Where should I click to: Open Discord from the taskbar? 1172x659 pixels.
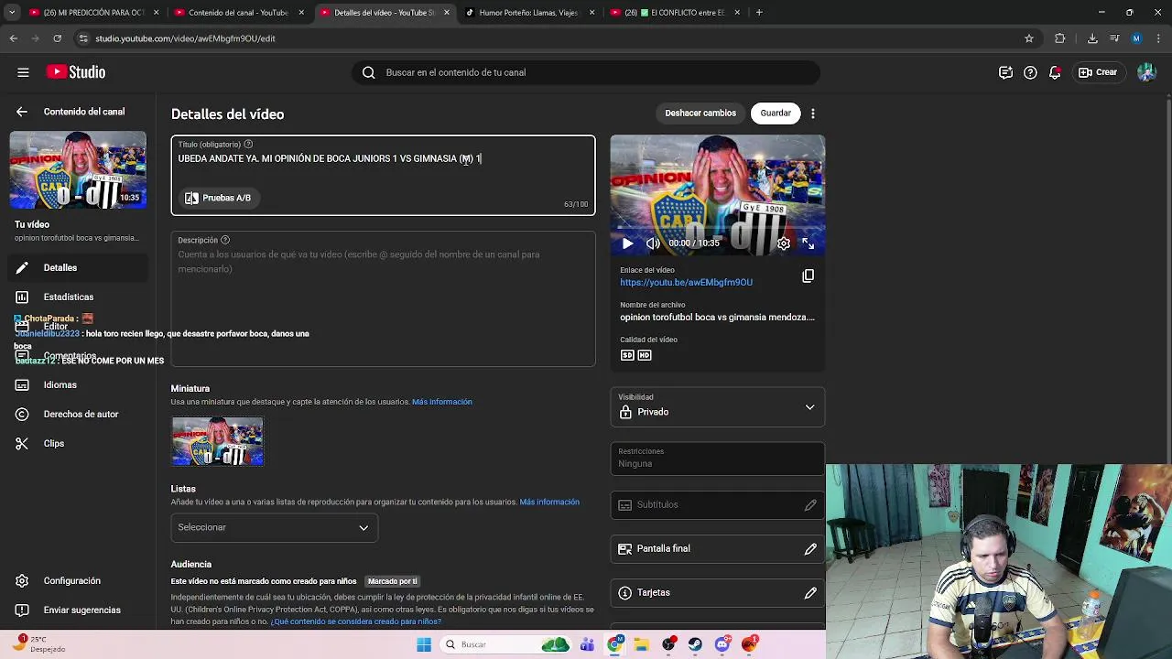pyautogui.click(x=722, y=644)
